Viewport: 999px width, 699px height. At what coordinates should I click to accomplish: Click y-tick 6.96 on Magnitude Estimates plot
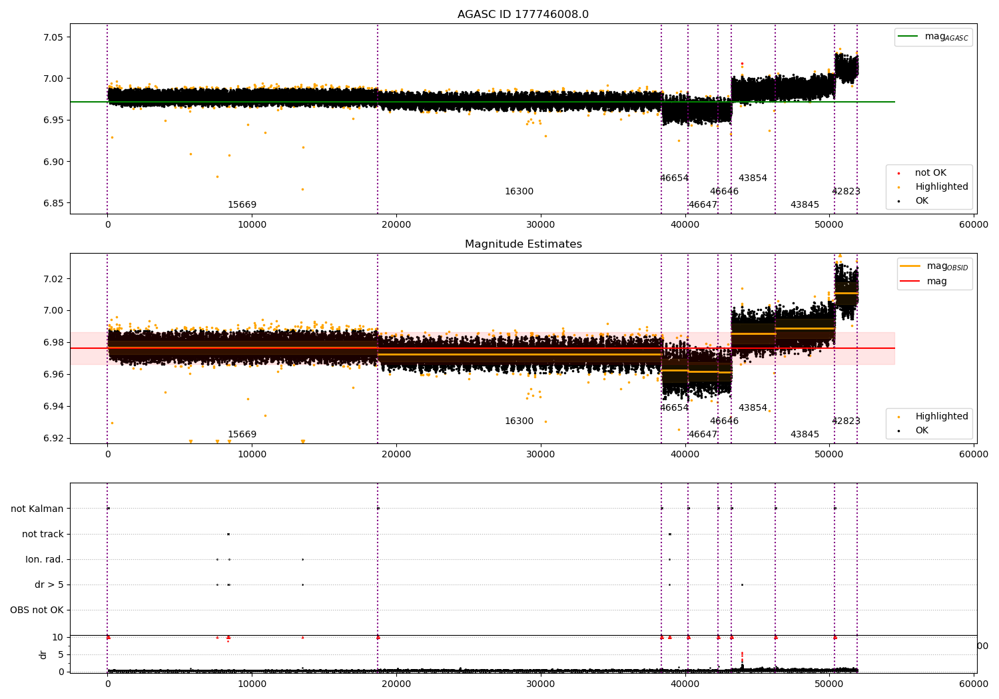[54, 375]
